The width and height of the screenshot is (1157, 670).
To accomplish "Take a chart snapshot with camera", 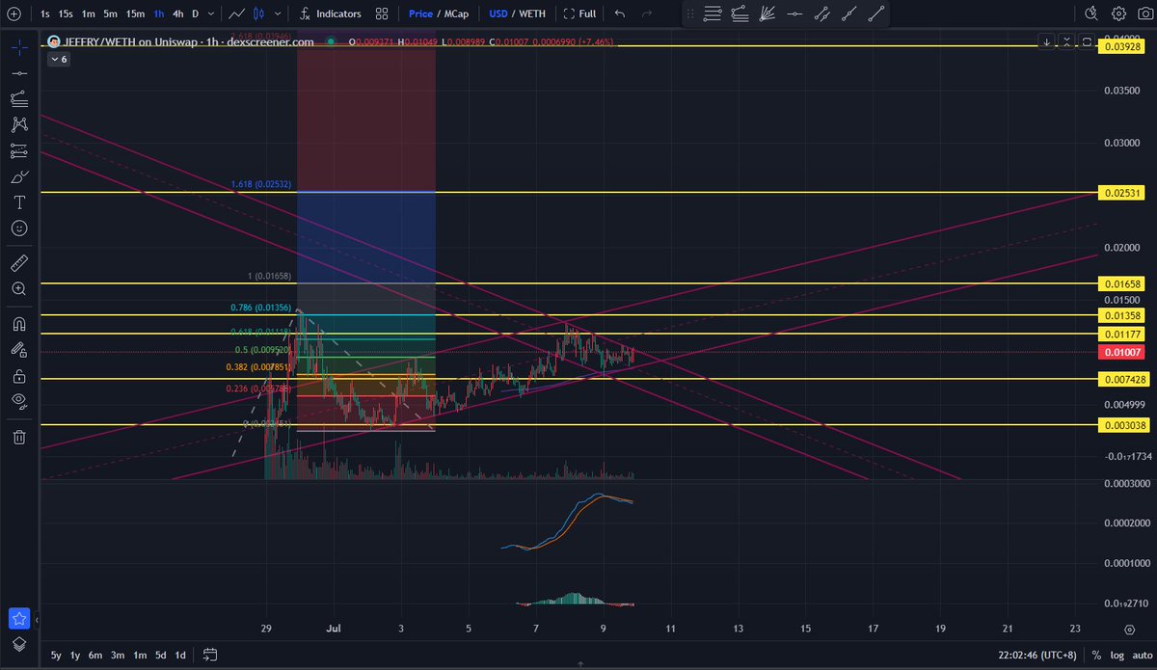I will click(1144, 14).
